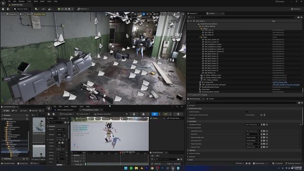Viewport: 304px width, 171px height.
Task: Start play-in-editor with the green Play button
Action: [59, 9]
